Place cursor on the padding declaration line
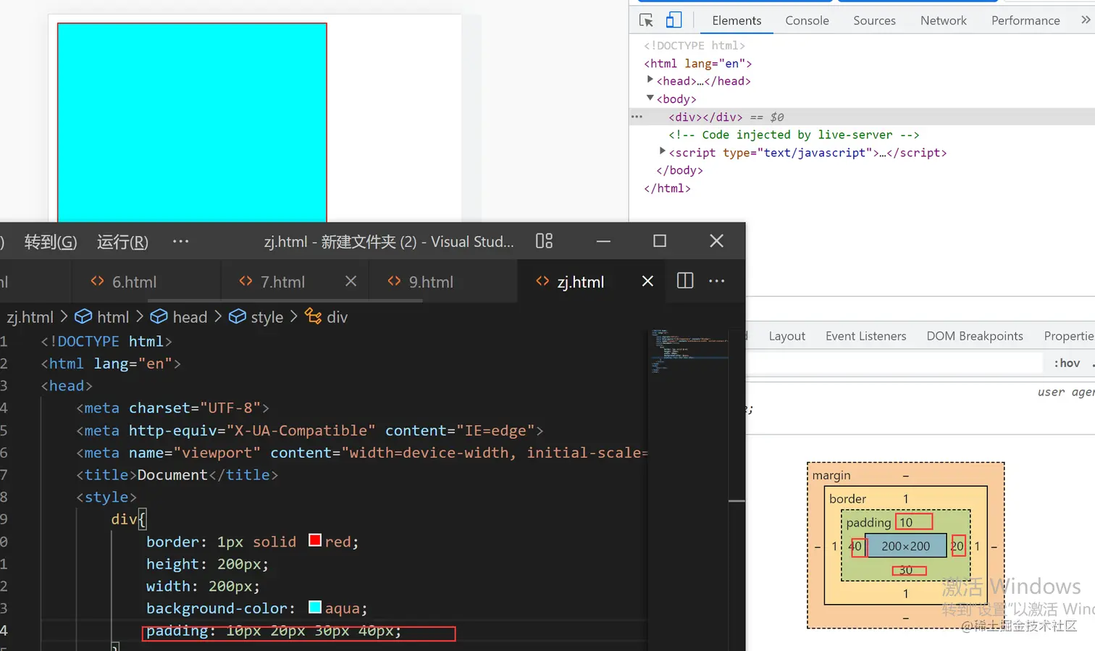This screenshot has width=1095, height=651. tap(274, 631)
